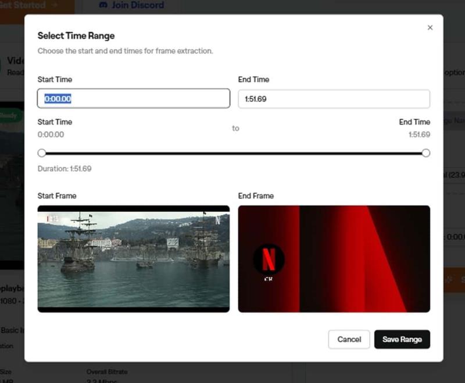Select the Start Frame ship preview thumbnail

click(134, 258)
